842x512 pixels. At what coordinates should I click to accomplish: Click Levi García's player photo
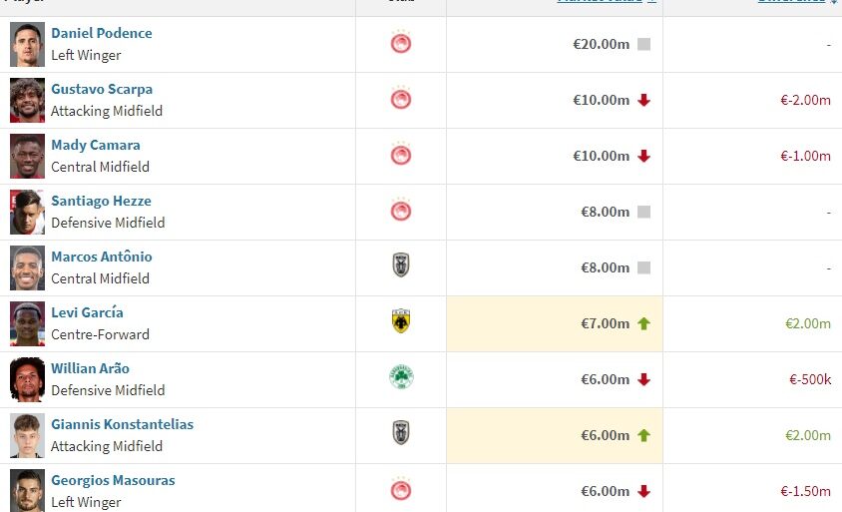click(28, 323)
